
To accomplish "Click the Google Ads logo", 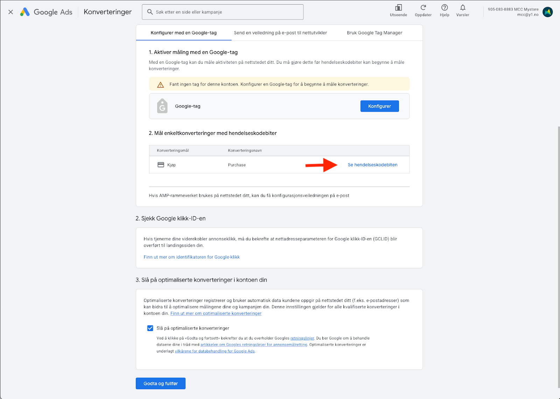I will coord(25,12).
